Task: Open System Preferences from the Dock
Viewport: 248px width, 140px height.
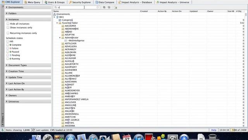Action: (x=172, y=137)
